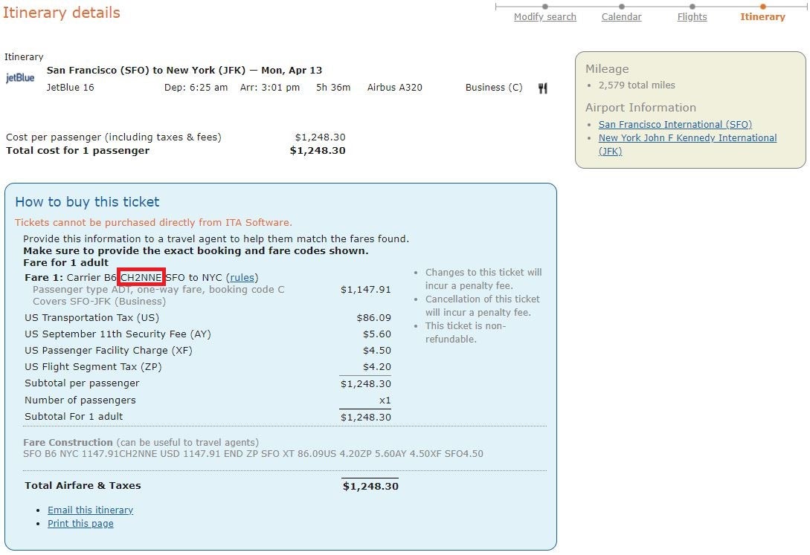
Task: Click the $4.20 segment tax amount
Action: coord(377,367)
